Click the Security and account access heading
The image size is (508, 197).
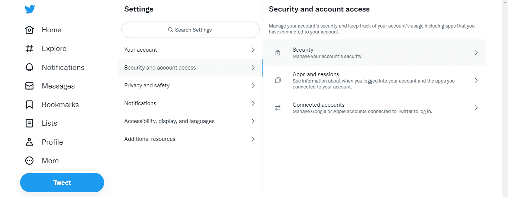coord(319,9)
